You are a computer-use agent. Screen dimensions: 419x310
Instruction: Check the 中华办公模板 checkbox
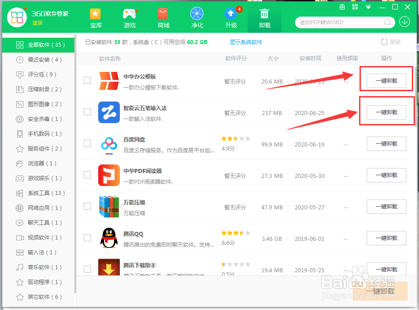pos(87,80)
